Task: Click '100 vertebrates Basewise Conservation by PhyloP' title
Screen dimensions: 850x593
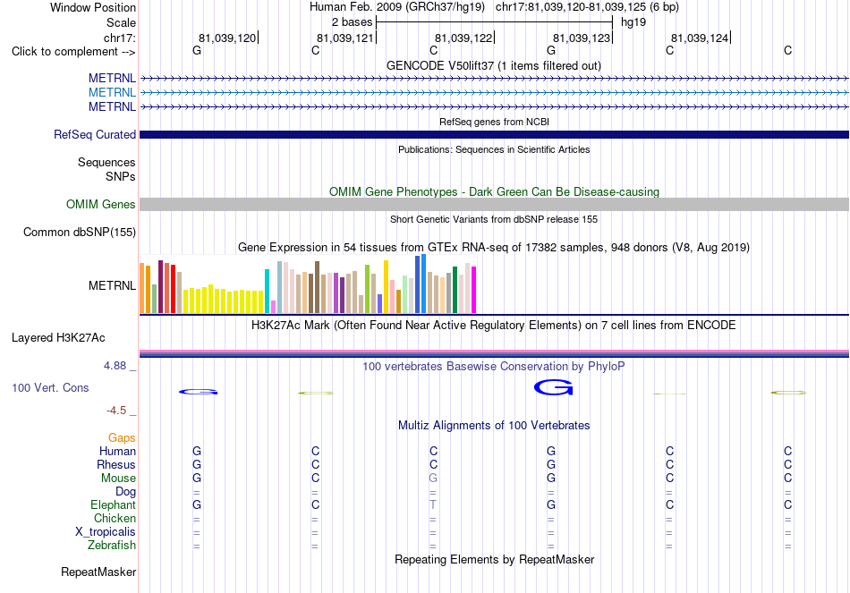Action: (x=494, y=367)
